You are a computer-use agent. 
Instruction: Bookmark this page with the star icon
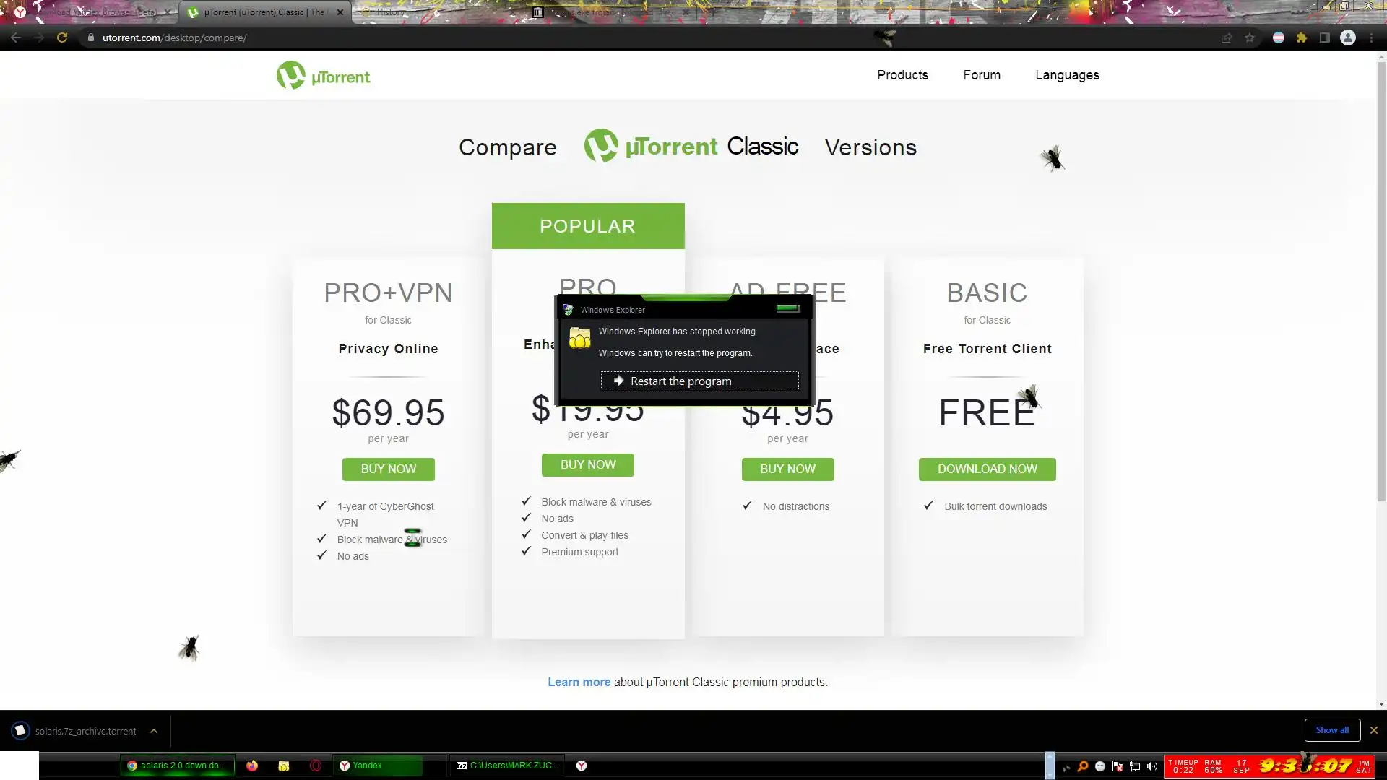[1250, 38]
